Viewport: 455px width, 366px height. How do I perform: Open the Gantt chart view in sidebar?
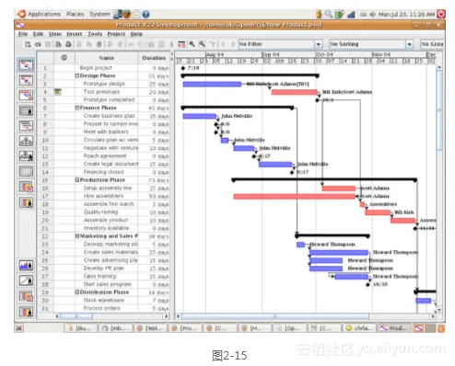[26, 65]
